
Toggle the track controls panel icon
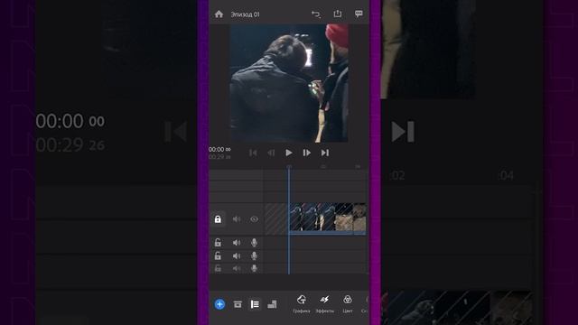tap(255, 304)
